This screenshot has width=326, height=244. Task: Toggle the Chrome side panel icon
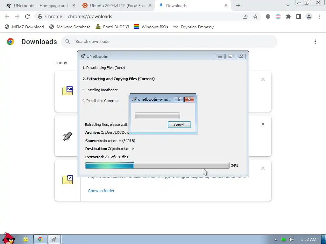click(299, 17)
